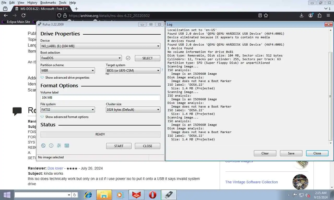334x200 pixels.
Task: Save the log to file
Action: tap(291, 153)
